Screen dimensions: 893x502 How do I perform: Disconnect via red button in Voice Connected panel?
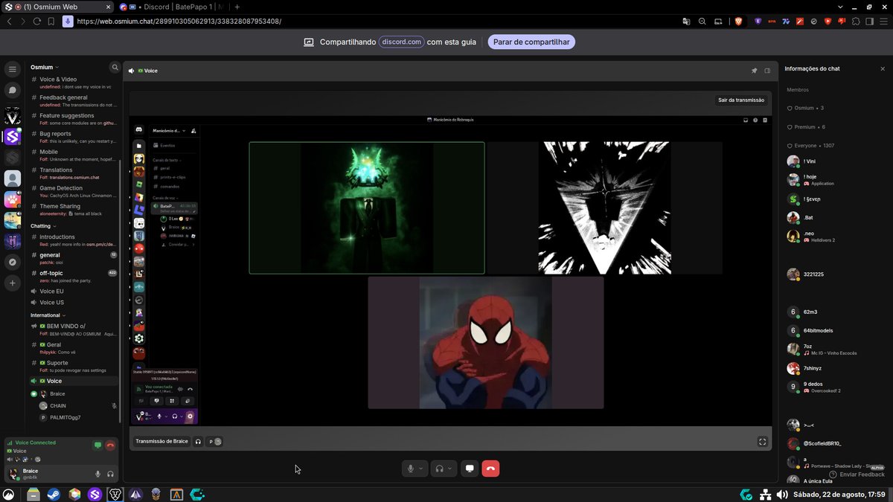[x=110, y=445]
